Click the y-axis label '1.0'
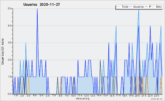 pos(9,77)
